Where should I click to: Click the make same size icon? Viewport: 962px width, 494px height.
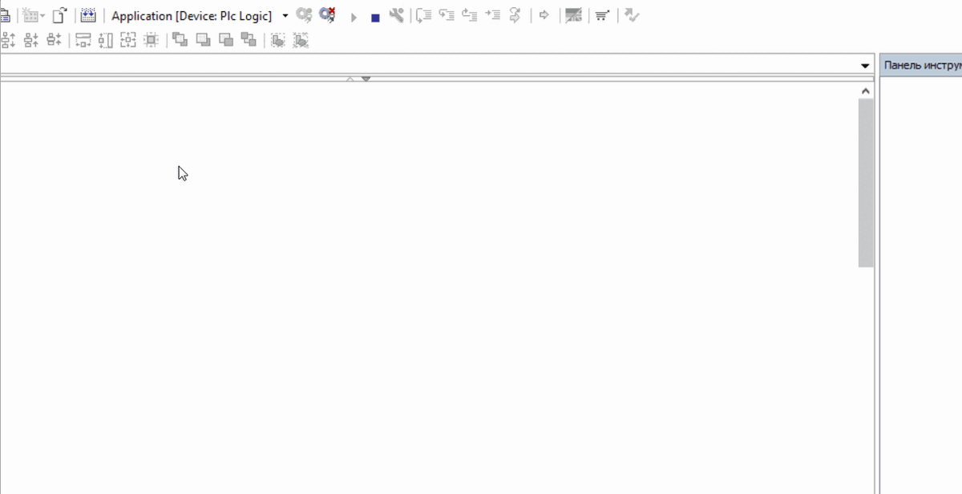128,39
